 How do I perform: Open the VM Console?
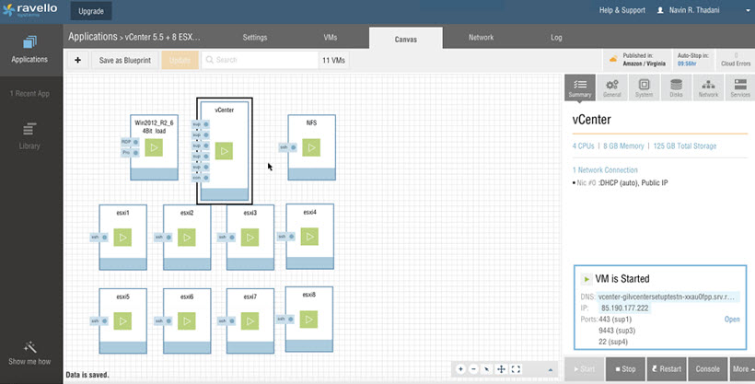[x=707, y=369]
